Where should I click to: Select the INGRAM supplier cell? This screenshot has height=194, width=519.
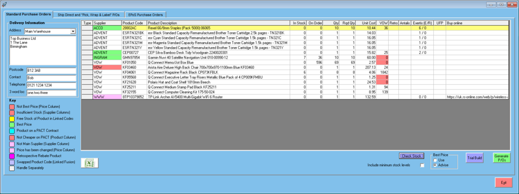[107, 58]
